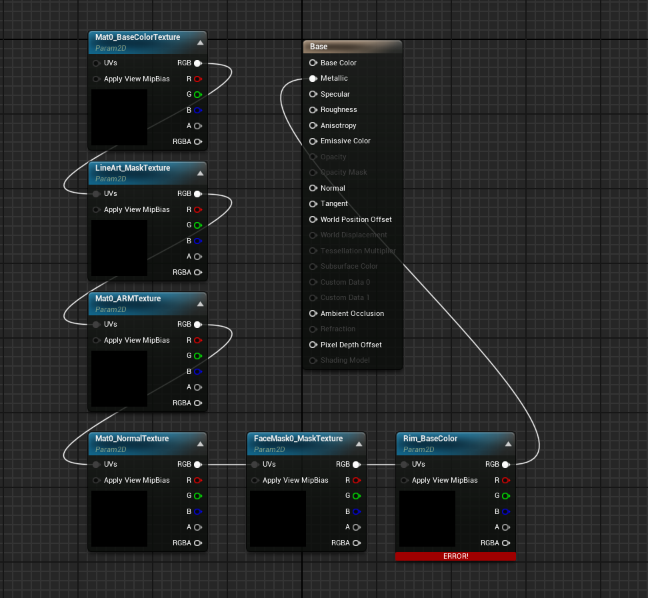Viewport: 648px width, 598px height.
Task: Click RGBA output pin of LineArt_MaskTexture
Action: (x=198, y=273)
